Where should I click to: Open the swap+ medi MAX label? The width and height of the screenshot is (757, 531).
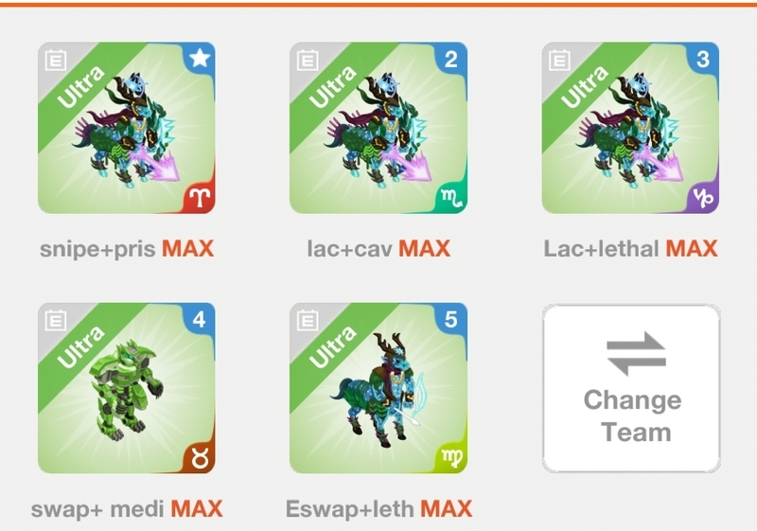pos(127,509)
